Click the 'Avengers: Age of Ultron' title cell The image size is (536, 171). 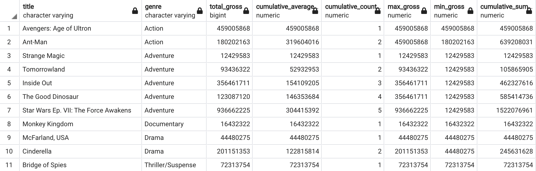(x=81, y=28)
